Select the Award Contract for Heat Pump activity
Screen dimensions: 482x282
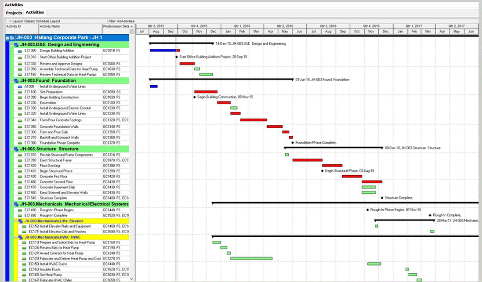click(x=62, y=253)
